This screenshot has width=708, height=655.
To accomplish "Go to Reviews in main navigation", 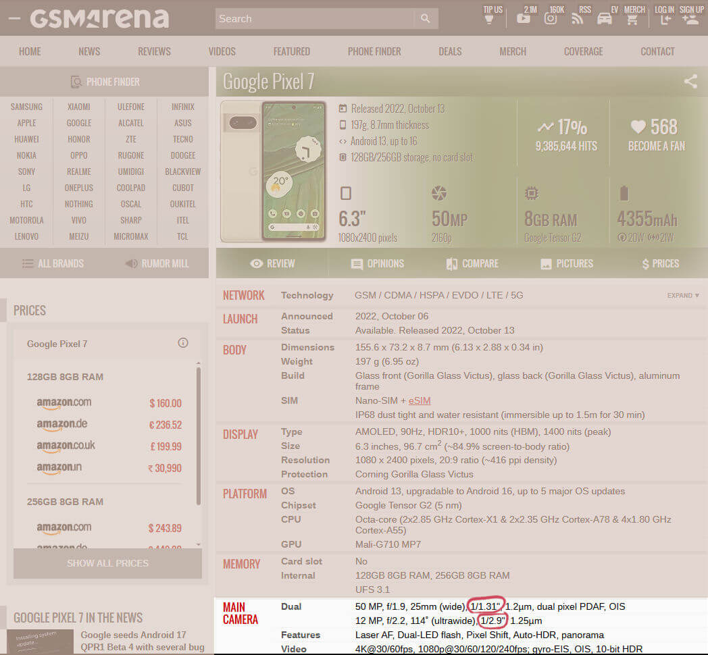I will click(155, 51).
